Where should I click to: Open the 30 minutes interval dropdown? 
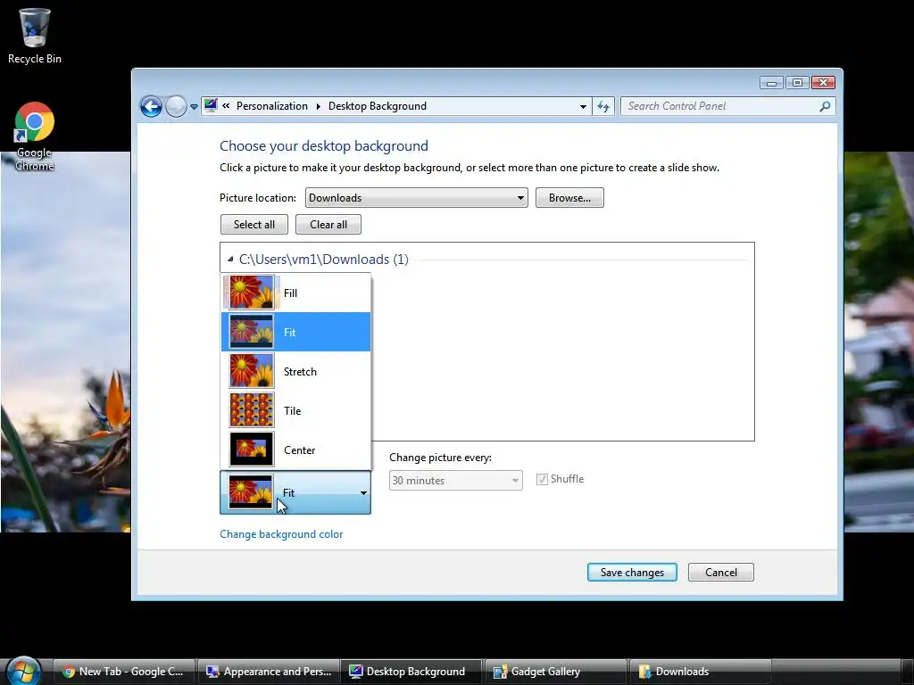click(455, 481)
